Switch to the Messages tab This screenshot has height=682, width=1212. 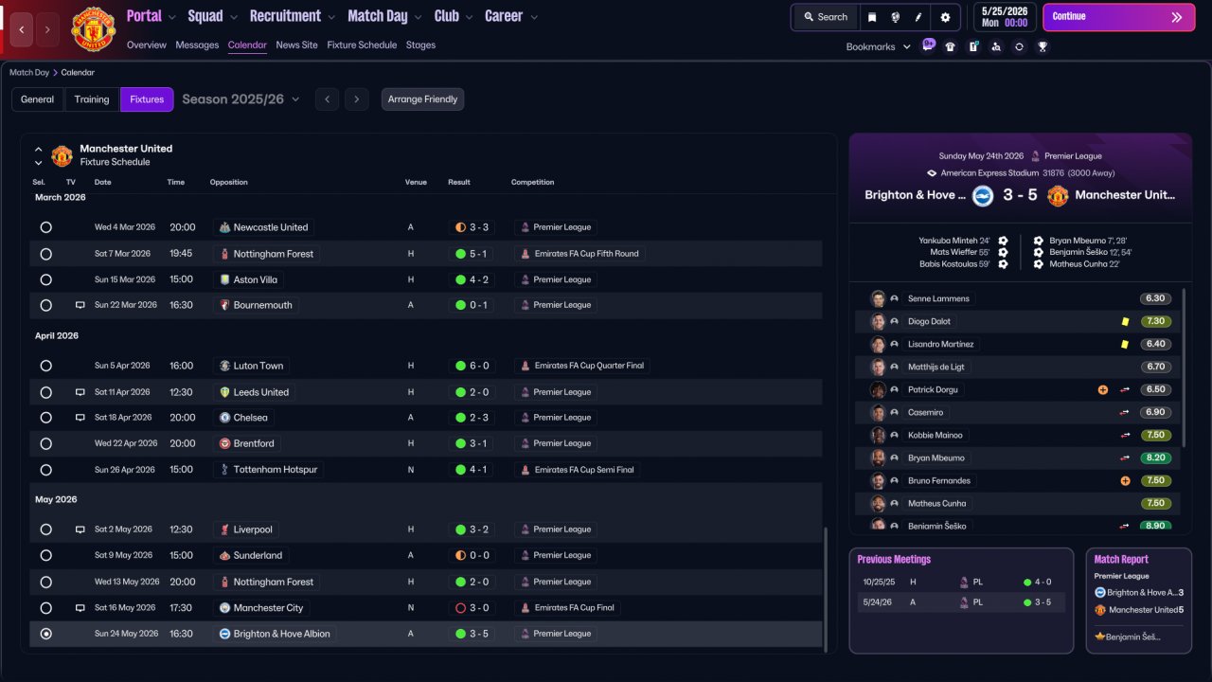197,45
